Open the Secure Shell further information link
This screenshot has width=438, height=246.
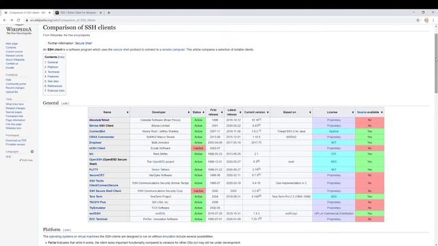pos(83,43)
